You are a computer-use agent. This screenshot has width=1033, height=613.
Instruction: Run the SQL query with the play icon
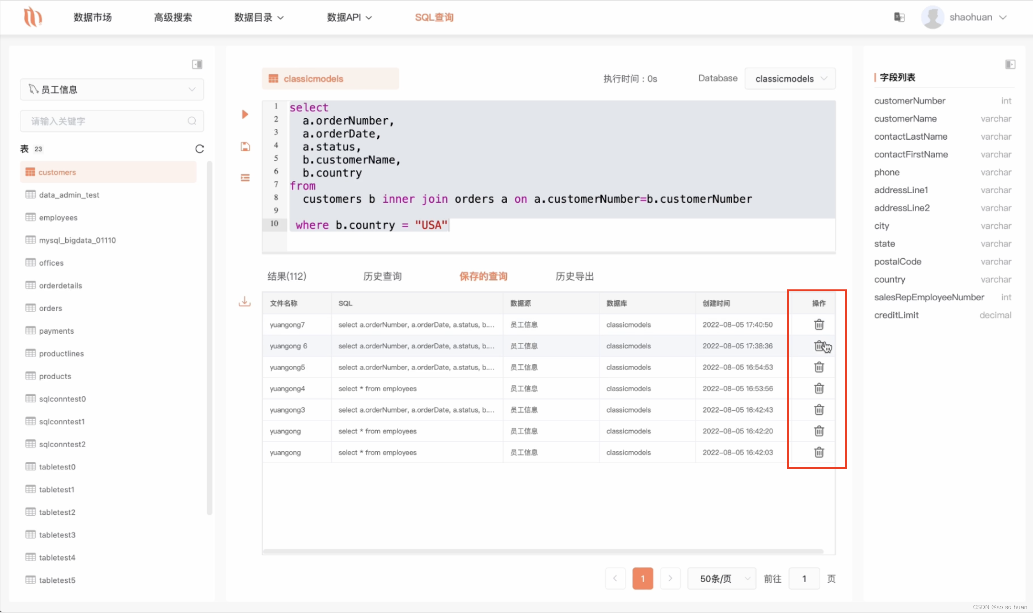coord(245,114)
